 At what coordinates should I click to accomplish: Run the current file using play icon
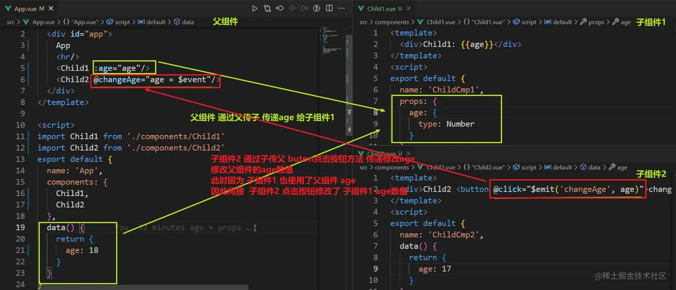[255, 8]
